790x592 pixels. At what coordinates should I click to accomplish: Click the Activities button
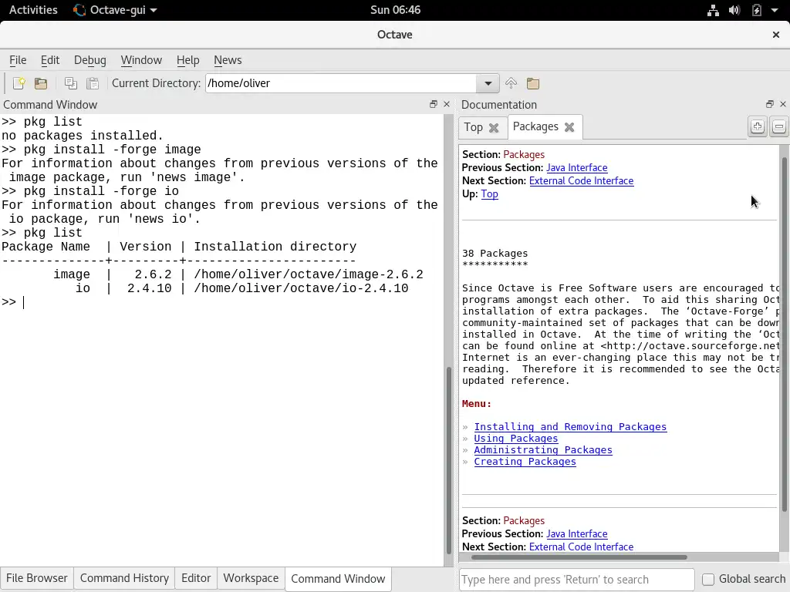click(x=33, y=10)
